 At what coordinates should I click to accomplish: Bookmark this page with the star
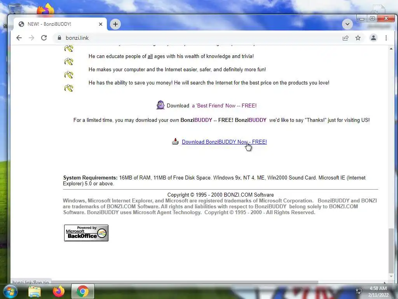click(358, 38)
